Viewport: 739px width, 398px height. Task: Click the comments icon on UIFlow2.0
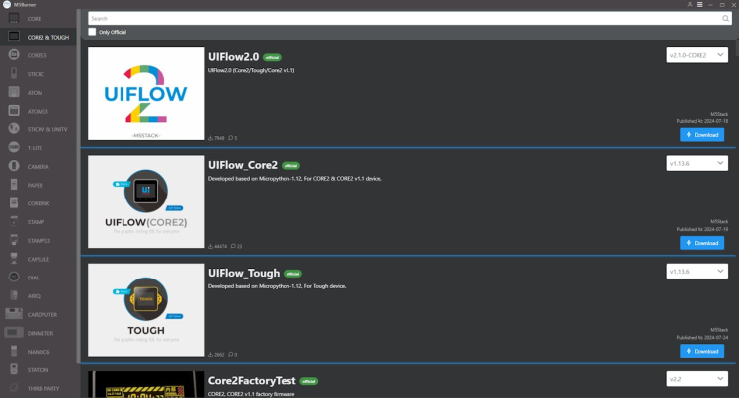[231, 138]
